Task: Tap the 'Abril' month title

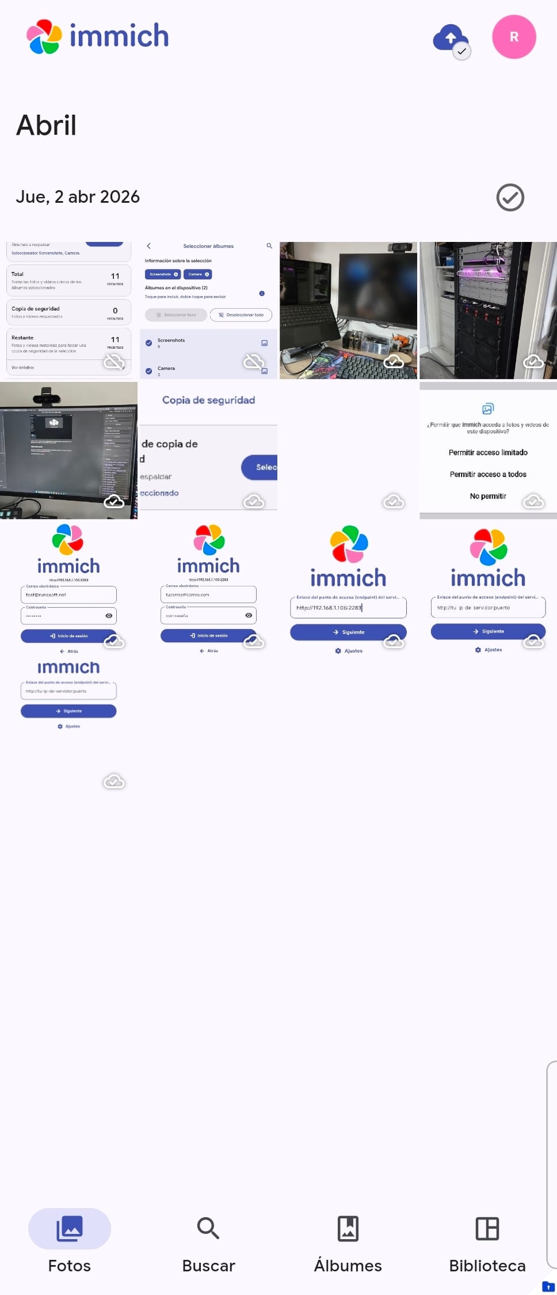Action: coord(46,125)
